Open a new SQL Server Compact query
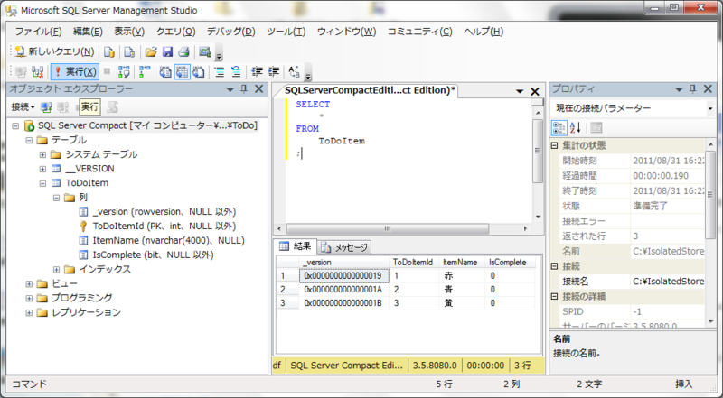Viewport: 723px width, 398px height. point(129,51)
